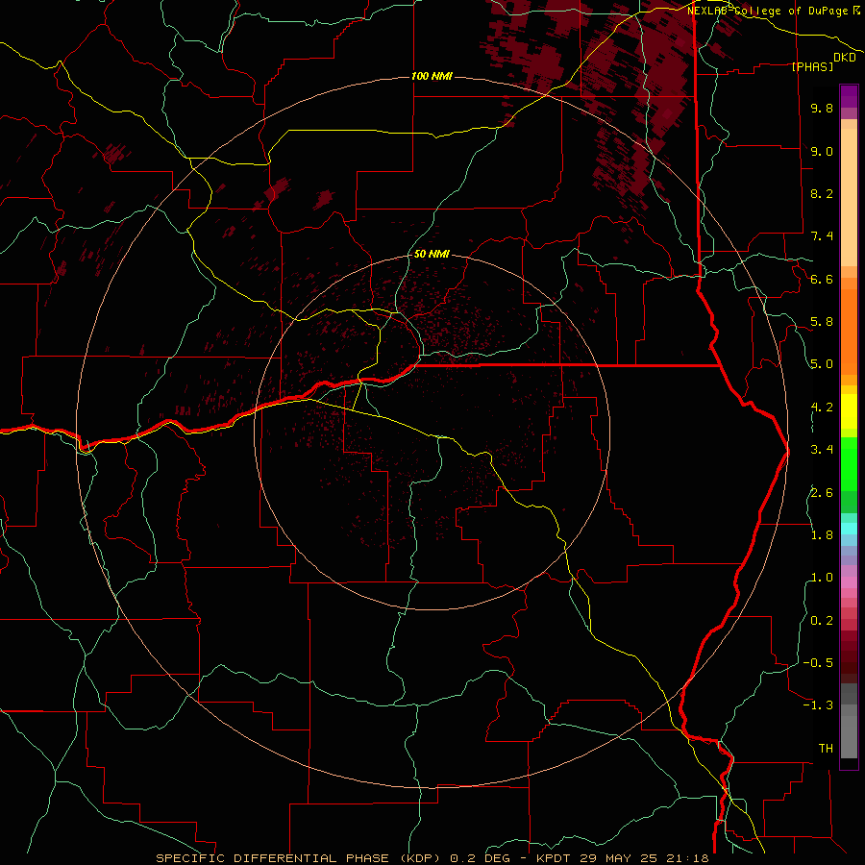Click the 7.4 scale value

pyautogui.click(x=822, y=236)
